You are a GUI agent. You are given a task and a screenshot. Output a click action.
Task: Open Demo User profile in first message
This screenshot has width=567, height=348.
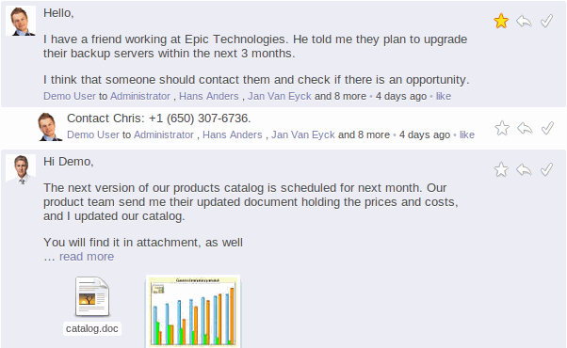70,96
